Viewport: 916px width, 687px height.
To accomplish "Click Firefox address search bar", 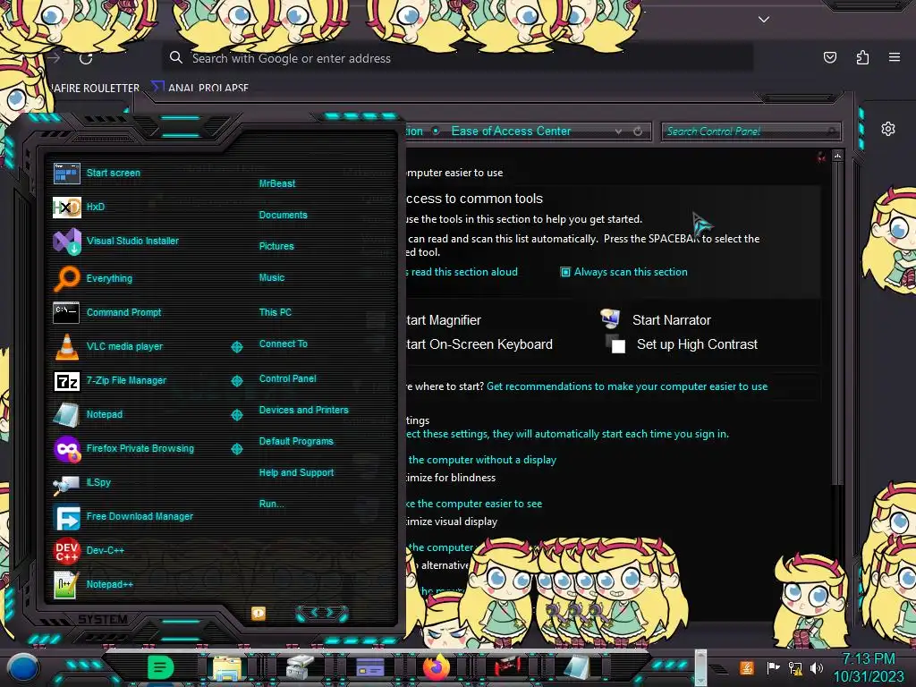I will 458,58.
